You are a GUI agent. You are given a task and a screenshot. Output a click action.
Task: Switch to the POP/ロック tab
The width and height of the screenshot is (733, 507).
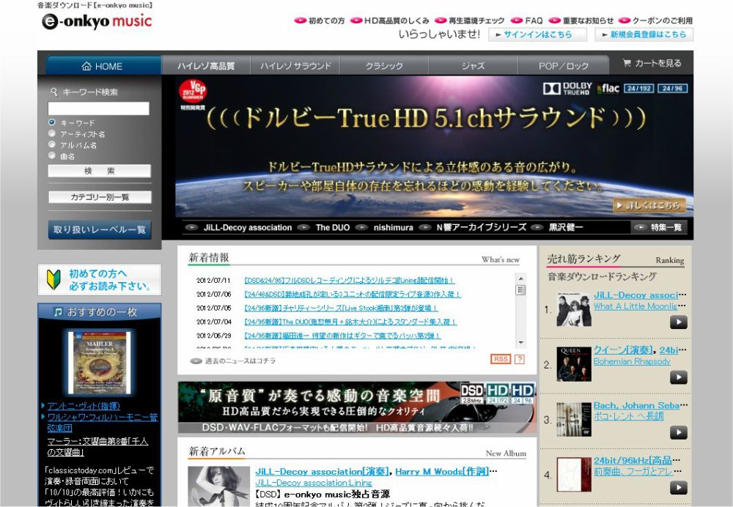tap(563, 66)
